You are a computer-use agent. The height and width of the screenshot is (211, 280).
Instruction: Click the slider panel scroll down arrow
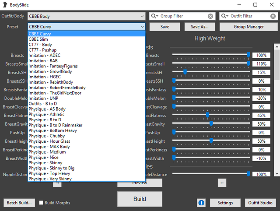coord(277,173)
